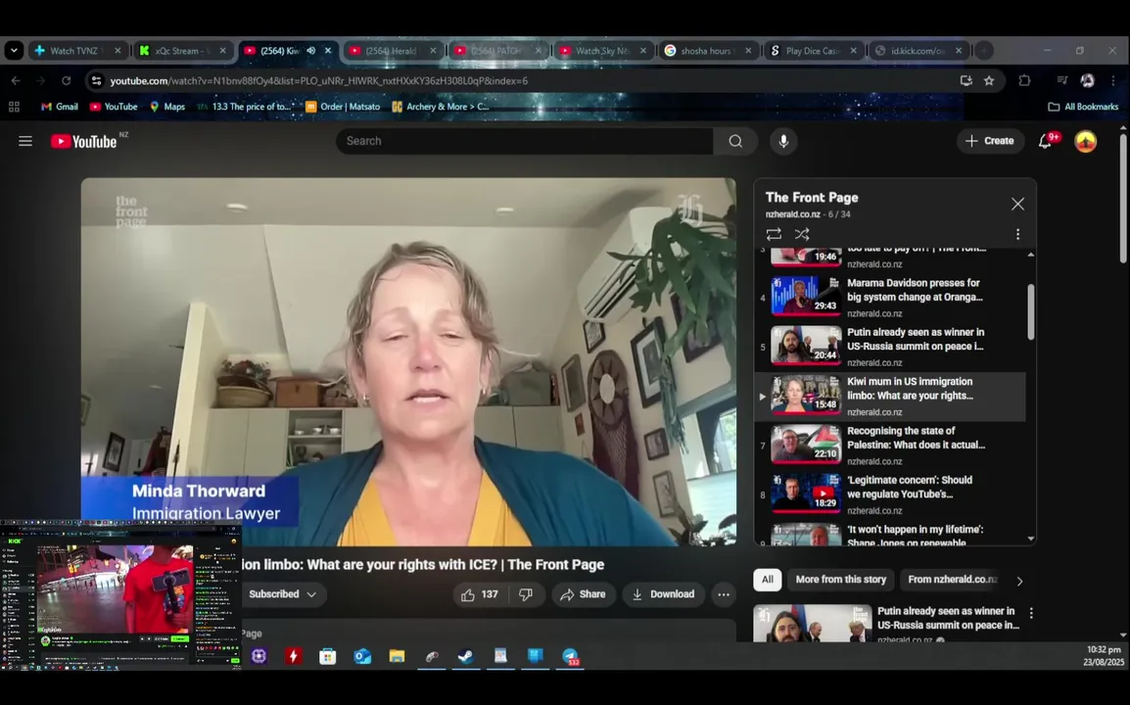Viewport: 1130px width, 705px height.
Task: Select the All filter chip
Action: pyautogui.click(x=768, y=580)
